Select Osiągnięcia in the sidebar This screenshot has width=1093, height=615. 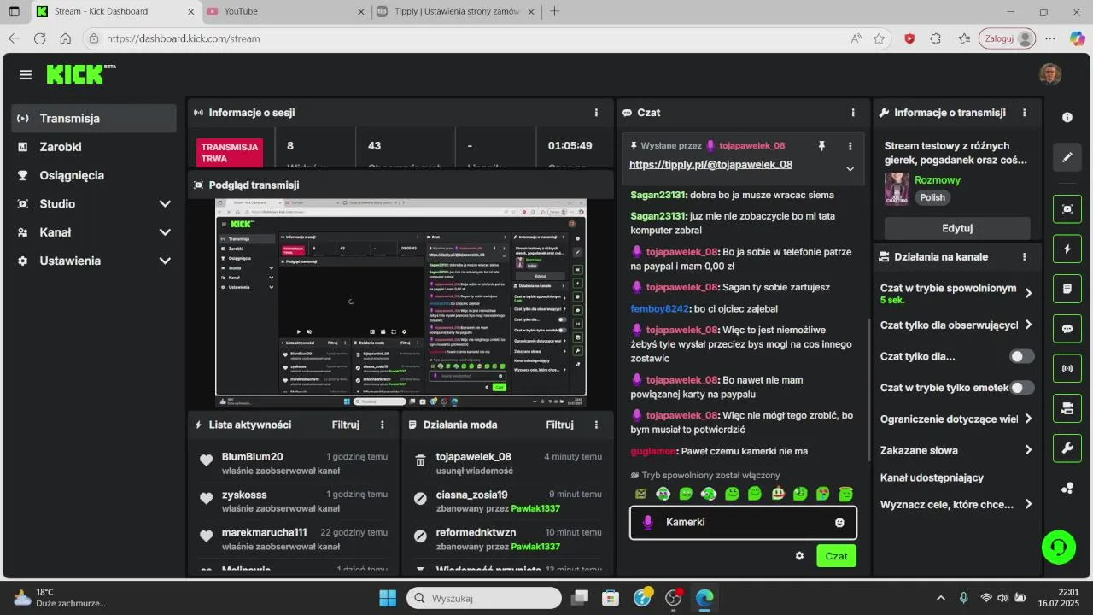pyautogui.click(x=94, y=175)
